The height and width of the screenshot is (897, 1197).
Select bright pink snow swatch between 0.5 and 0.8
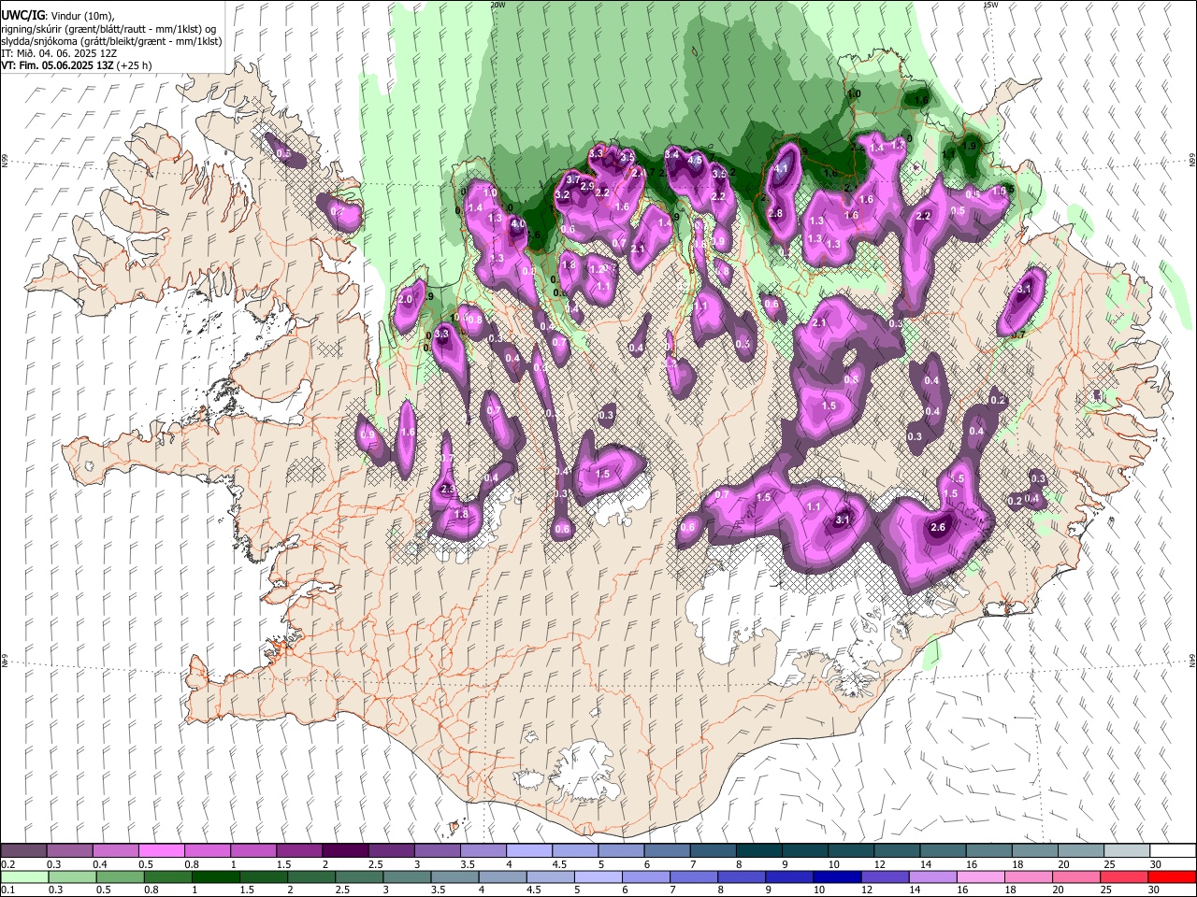coord(162,850)
